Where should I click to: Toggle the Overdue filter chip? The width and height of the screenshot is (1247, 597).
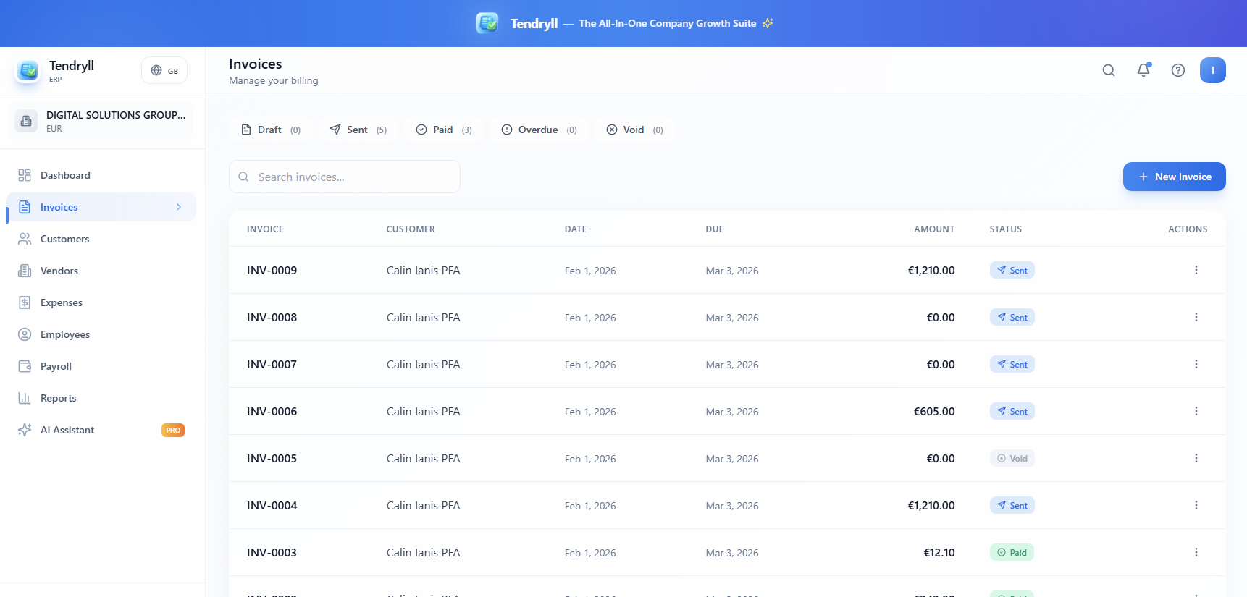(x=539, y=130)
